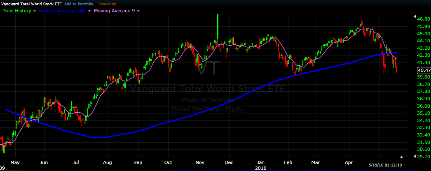Image resolution: width=431 pixels, height=171 pixels.
Task: Click the 45.00 price axis label
Action: coord(424,33)
